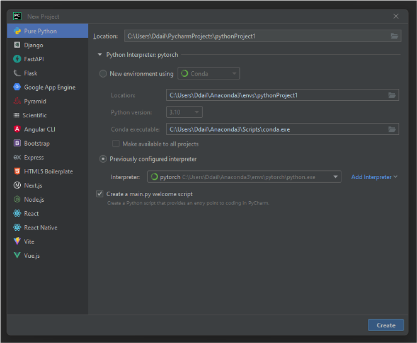
Task: Select Angular CLI project type
Action: (x=48, y=129)
